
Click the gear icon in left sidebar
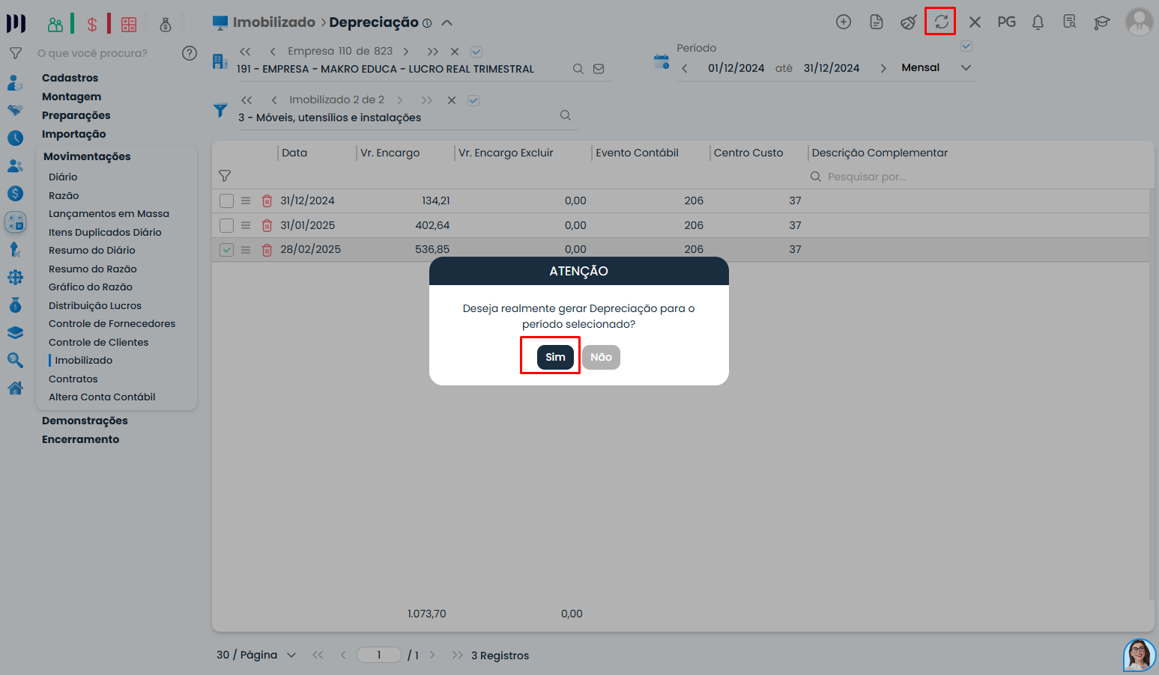(x=15, y=278)
